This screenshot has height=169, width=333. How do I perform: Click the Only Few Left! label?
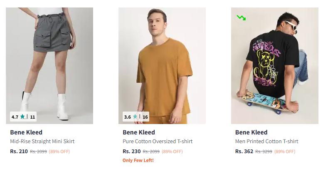click(x=138, y=160)
